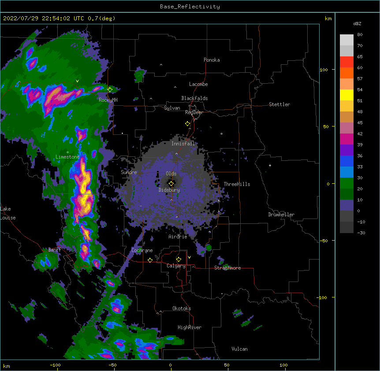The image size is (380, 371).
Task: Click the yellow diamond marker near RockyMH
Action: click(x=110, y=89)
